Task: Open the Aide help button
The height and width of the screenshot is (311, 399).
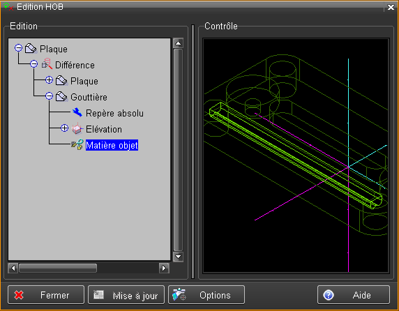Action: tap(354, 295)
